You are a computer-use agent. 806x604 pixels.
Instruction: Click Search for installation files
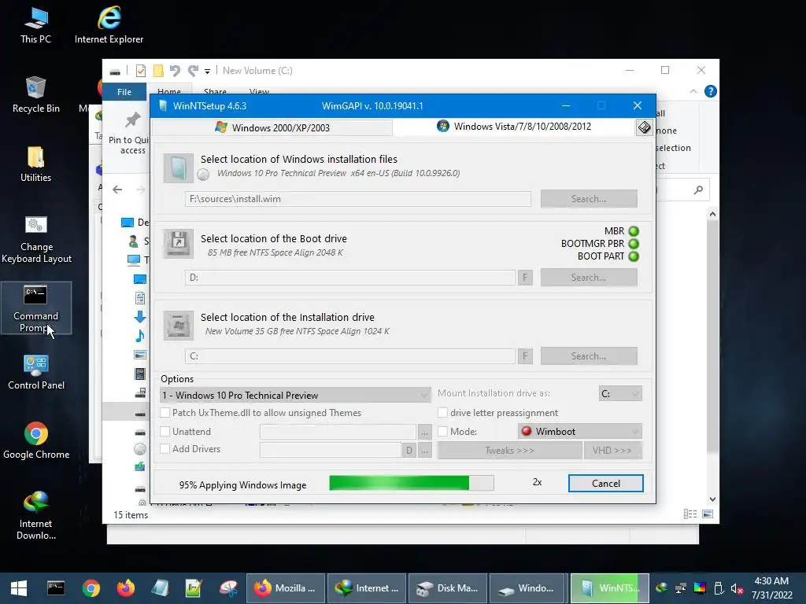(589, 199)
